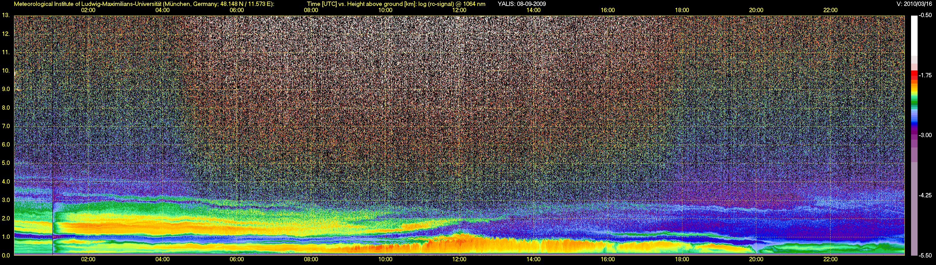Viewport: 936px width, 265px height.
Task: Click the 10:00 label on the bottom time axis
Action: click(x=385, y=259)
